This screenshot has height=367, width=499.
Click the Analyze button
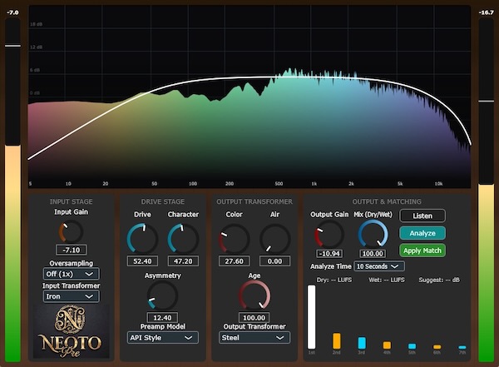coord(422,233)
